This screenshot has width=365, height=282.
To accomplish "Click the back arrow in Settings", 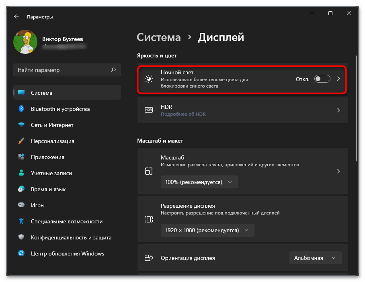I will click(x=16, y=16).
